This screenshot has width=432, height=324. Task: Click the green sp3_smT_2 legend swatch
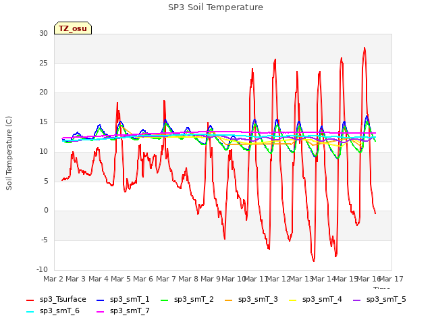pyautogui.click(x=165, y=300)
